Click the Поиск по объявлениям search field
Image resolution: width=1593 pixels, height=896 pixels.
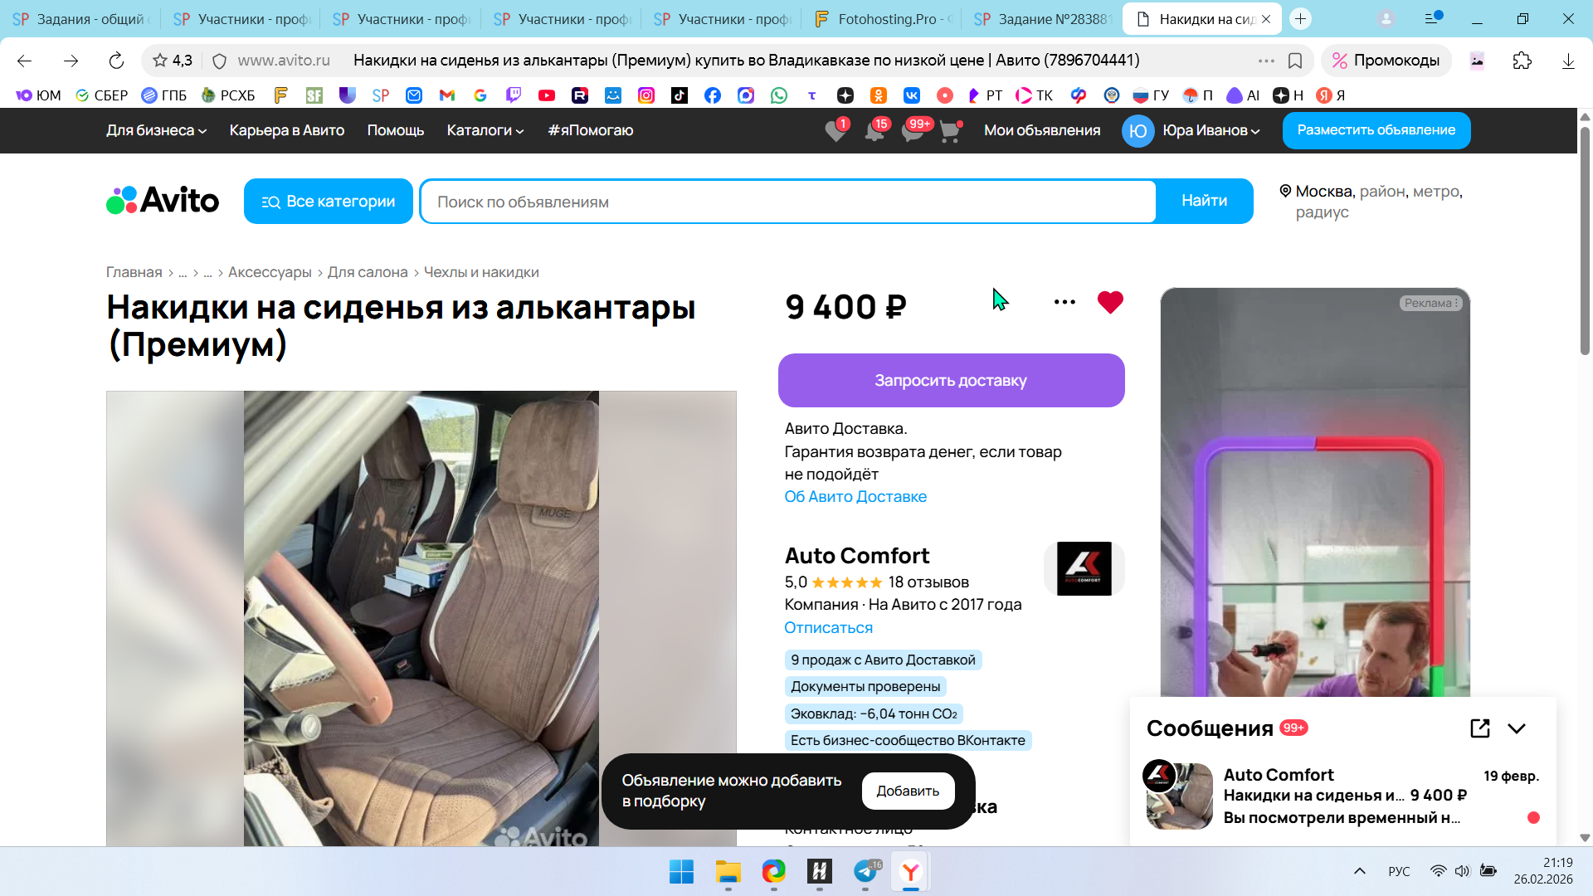[788, 202]
